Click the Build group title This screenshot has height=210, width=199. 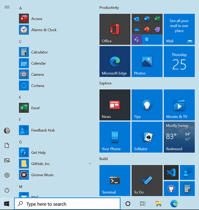pyautogui.click(x=103, y=159)
